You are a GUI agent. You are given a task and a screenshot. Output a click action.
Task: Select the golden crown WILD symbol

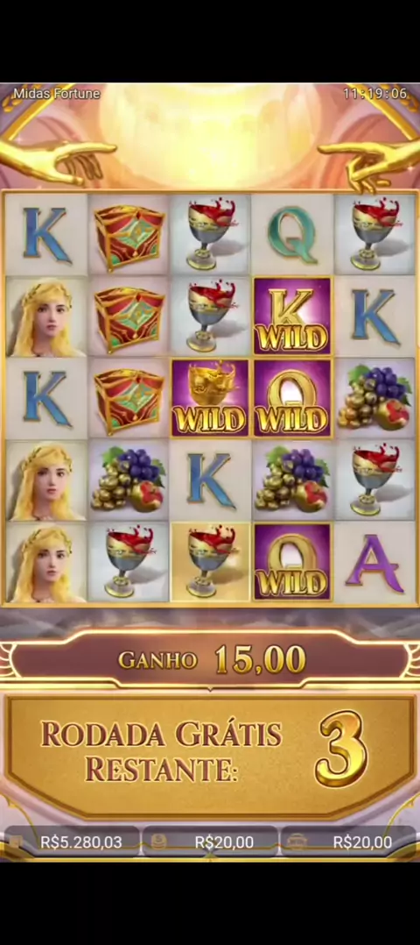point(210,398)
